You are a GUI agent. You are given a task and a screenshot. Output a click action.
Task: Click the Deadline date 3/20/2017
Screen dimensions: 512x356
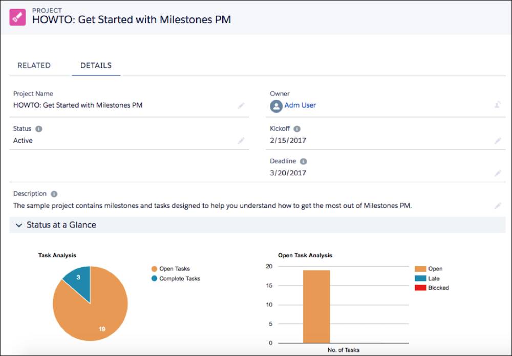(288, 173)
